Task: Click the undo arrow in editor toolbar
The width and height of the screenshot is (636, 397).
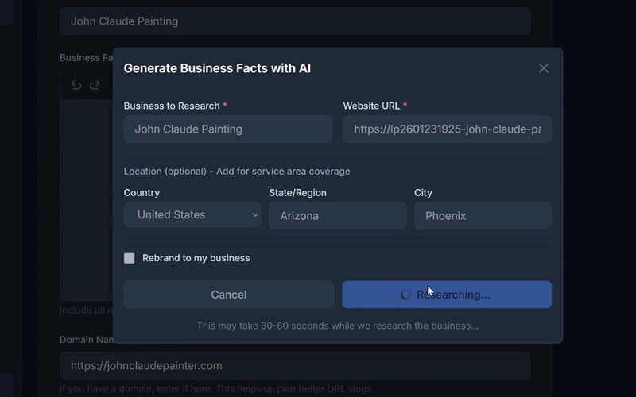Action: coord(76,85)
